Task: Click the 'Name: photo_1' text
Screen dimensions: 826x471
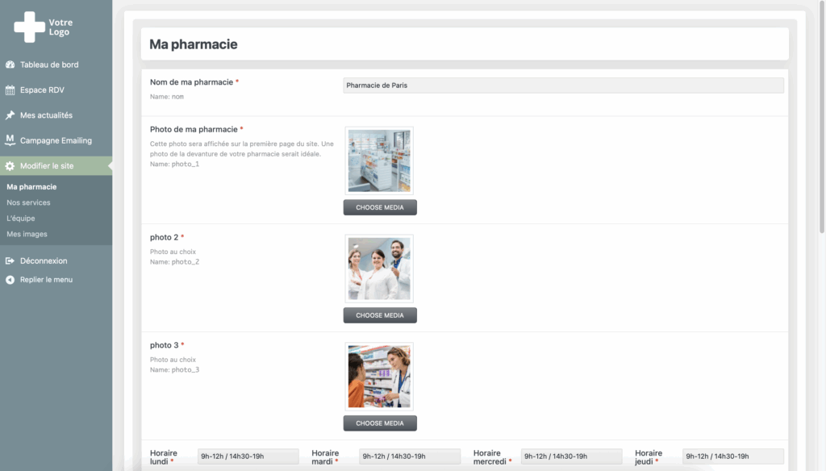Action: pos(174,165)
